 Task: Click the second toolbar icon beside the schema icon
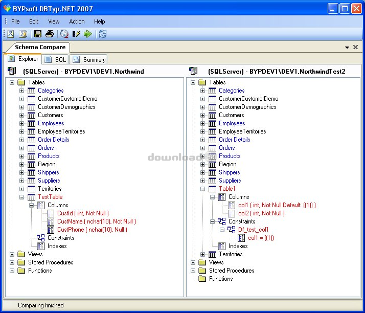[x=23, y=34]
